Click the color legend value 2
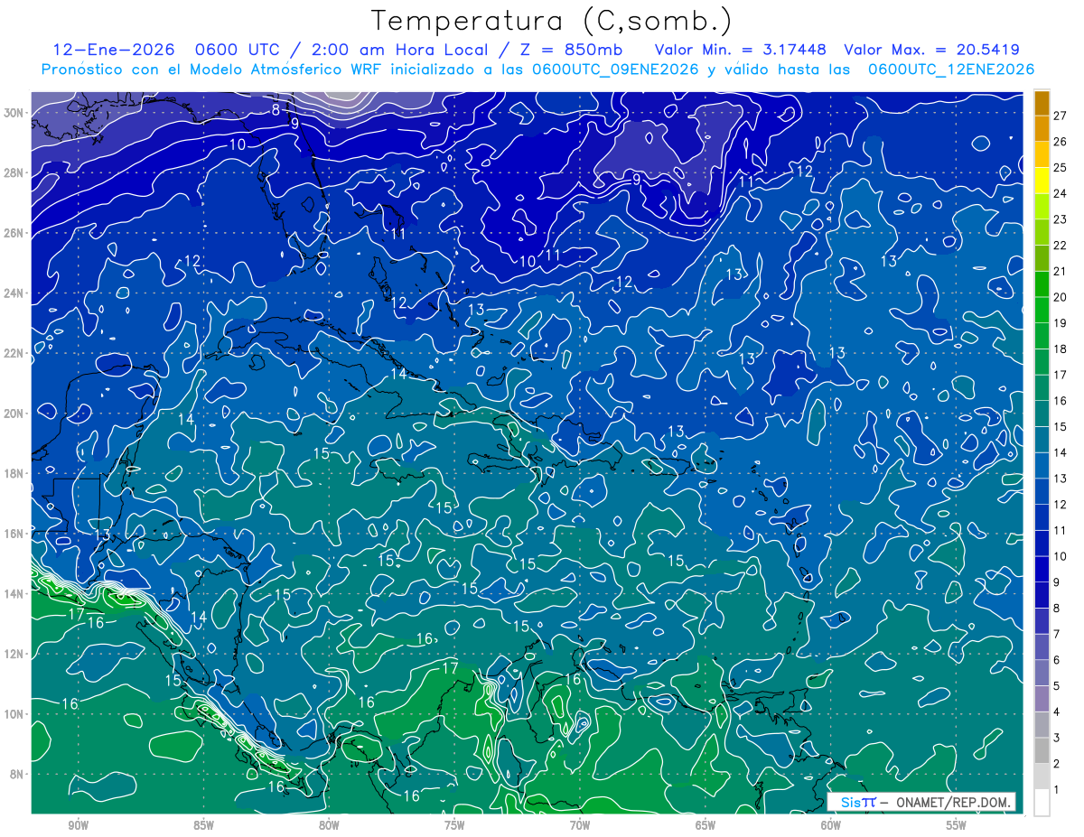This screenshot has height=837, width=1084. tap(1057, 764)
